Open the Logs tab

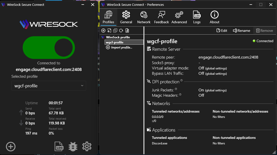pyautogui.click(x=197, y=17)
